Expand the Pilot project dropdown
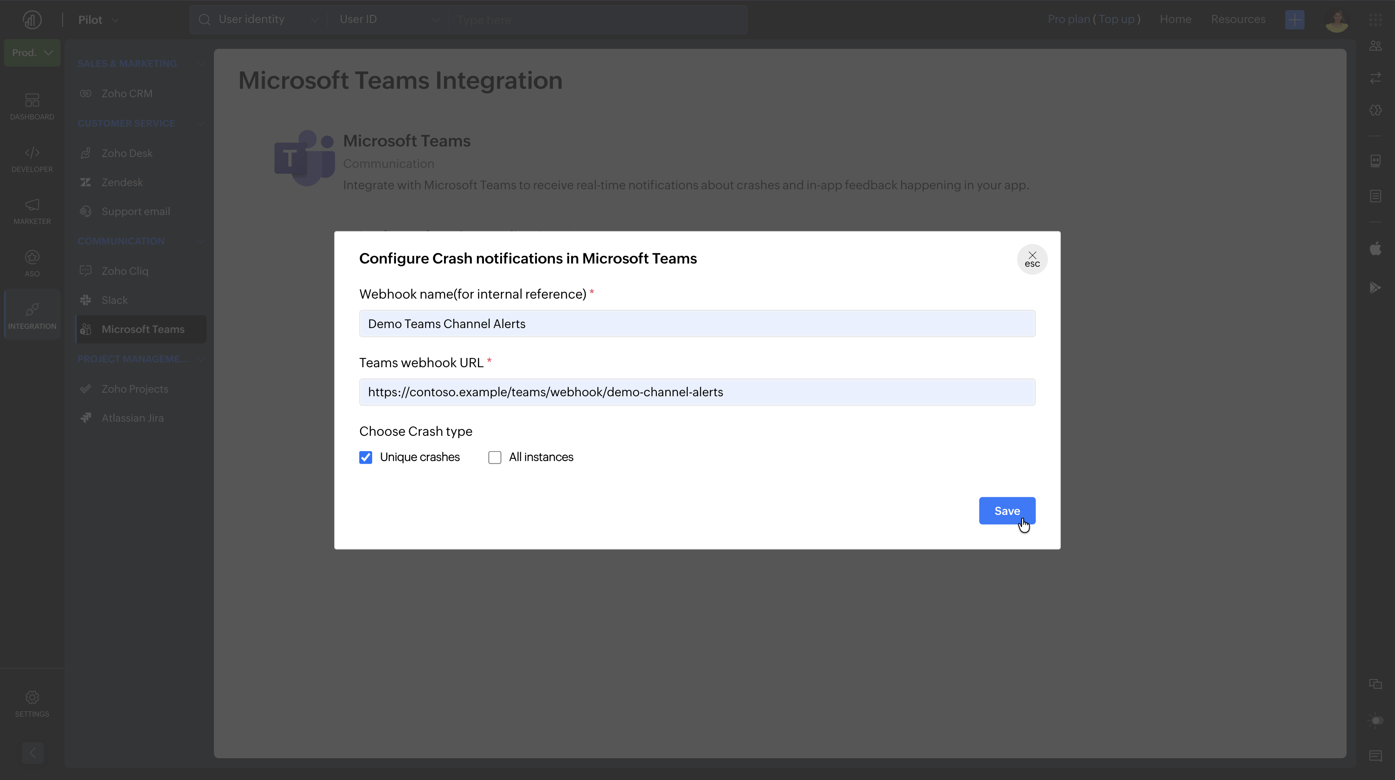Image resolution: width=1395 pixels, height=780 pixels. [x=98, y=20]
